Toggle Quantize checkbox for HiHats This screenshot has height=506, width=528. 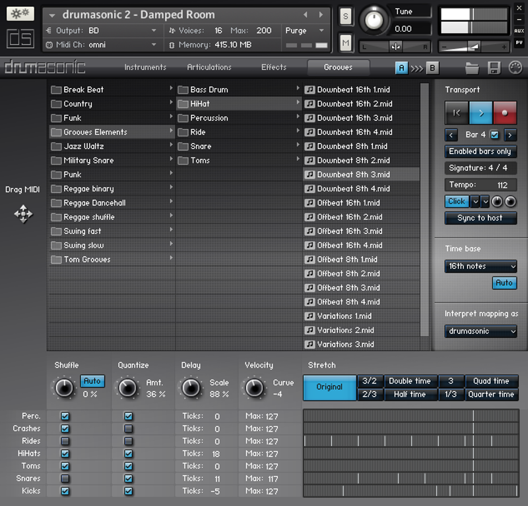(x=128, y=453)
